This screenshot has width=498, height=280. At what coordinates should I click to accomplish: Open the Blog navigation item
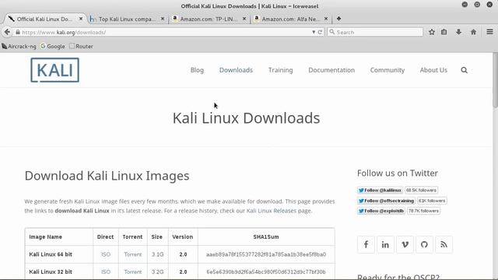coord(197,70)
